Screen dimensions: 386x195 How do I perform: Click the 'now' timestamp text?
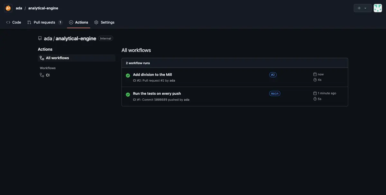coord(321,74)
